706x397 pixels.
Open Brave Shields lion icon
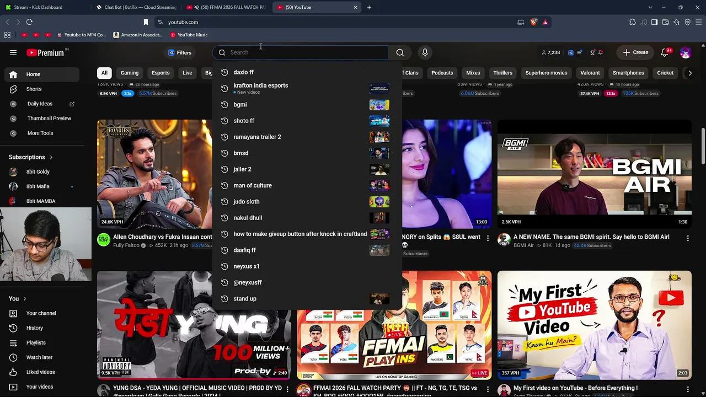click(x=533, y=22)
